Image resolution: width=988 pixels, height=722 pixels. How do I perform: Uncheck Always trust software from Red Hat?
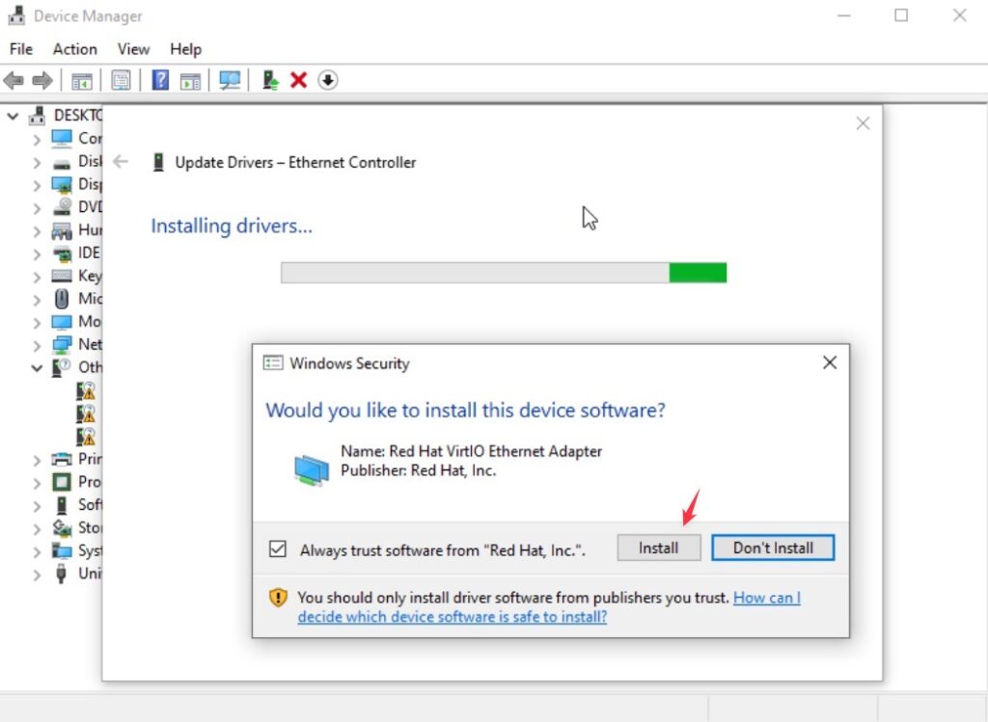[277, 548]
